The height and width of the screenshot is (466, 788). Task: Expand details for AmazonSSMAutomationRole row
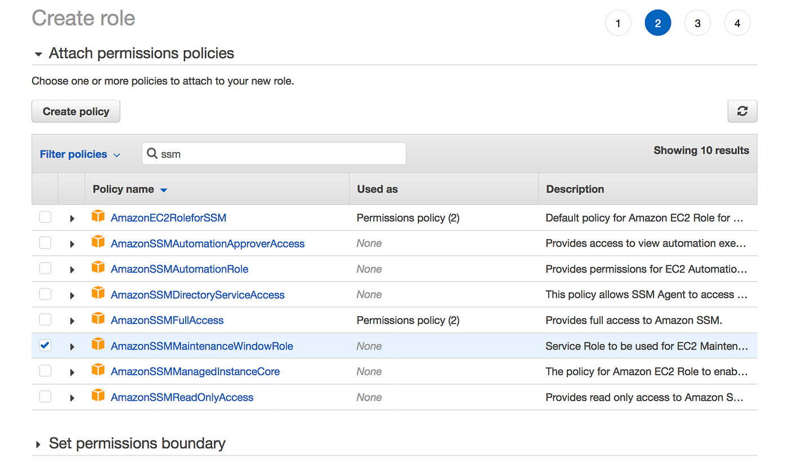pyautogui.click(x=72, y=270)
